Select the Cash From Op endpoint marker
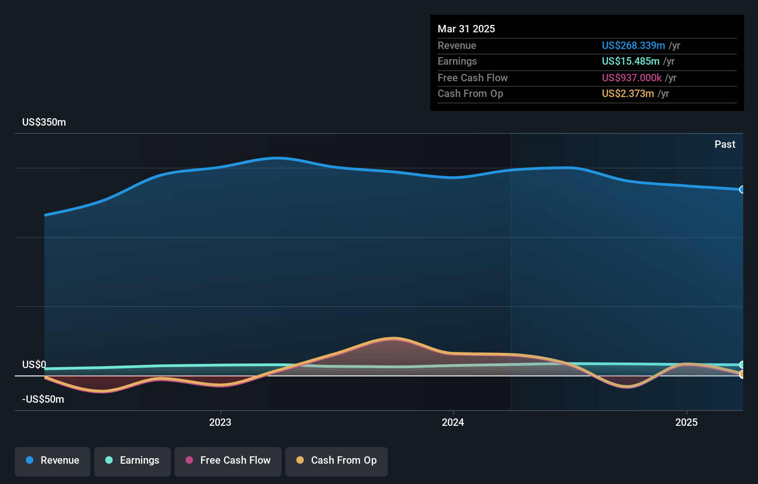758x484 pixels. (x=742, y=374)
